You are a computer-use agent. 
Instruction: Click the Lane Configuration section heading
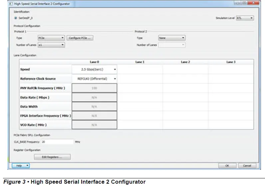click(x=25, y=55)
